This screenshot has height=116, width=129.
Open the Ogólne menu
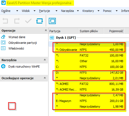[x=6, y=11]
